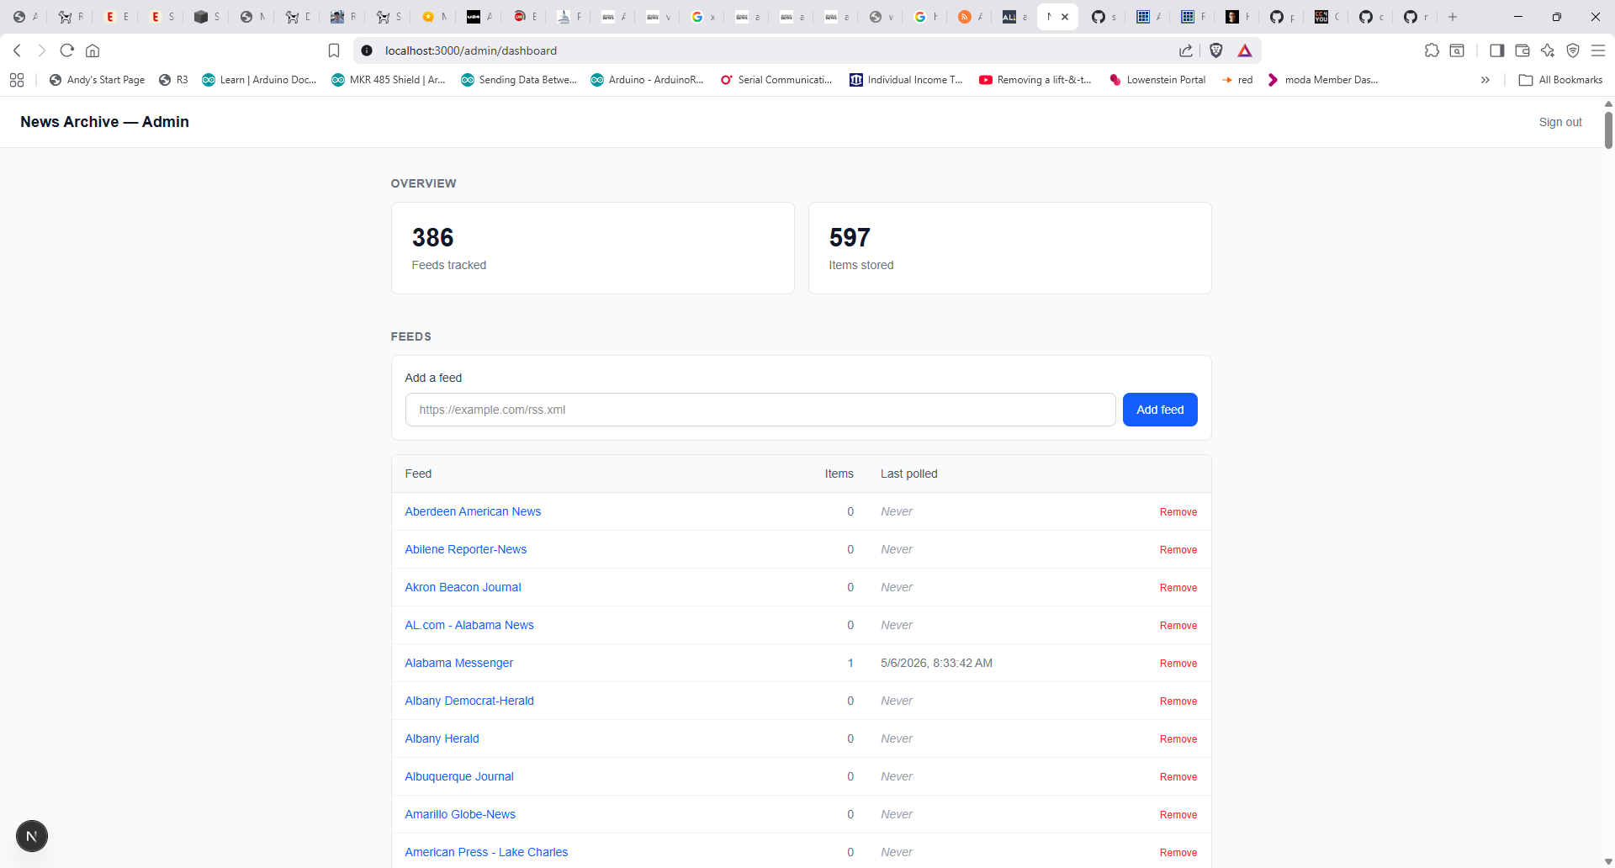Click the page vertical scrollbar thumb
This screenshot has width=1615, height=868.
tap(1608, 130)
